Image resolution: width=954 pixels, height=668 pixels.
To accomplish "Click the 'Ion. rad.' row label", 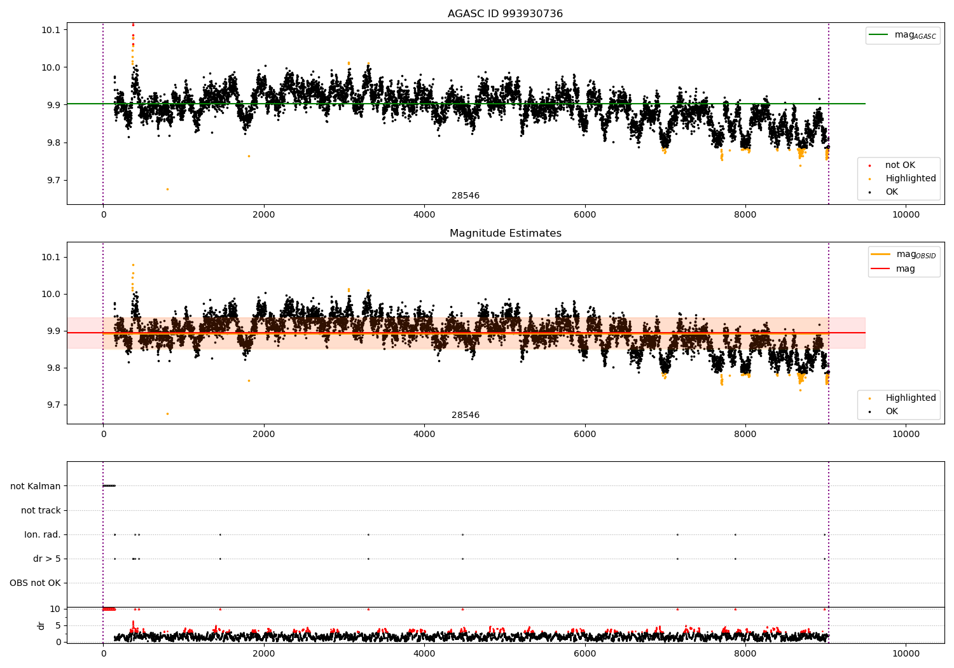I will point(43,534).
